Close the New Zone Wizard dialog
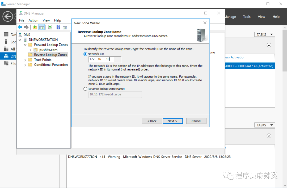This screenshot has height=188, width=287. point(205,23)
